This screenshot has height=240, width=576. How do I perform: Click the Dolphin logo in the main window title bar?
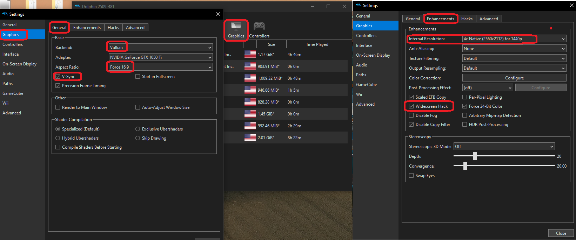(x=78, y=6)
